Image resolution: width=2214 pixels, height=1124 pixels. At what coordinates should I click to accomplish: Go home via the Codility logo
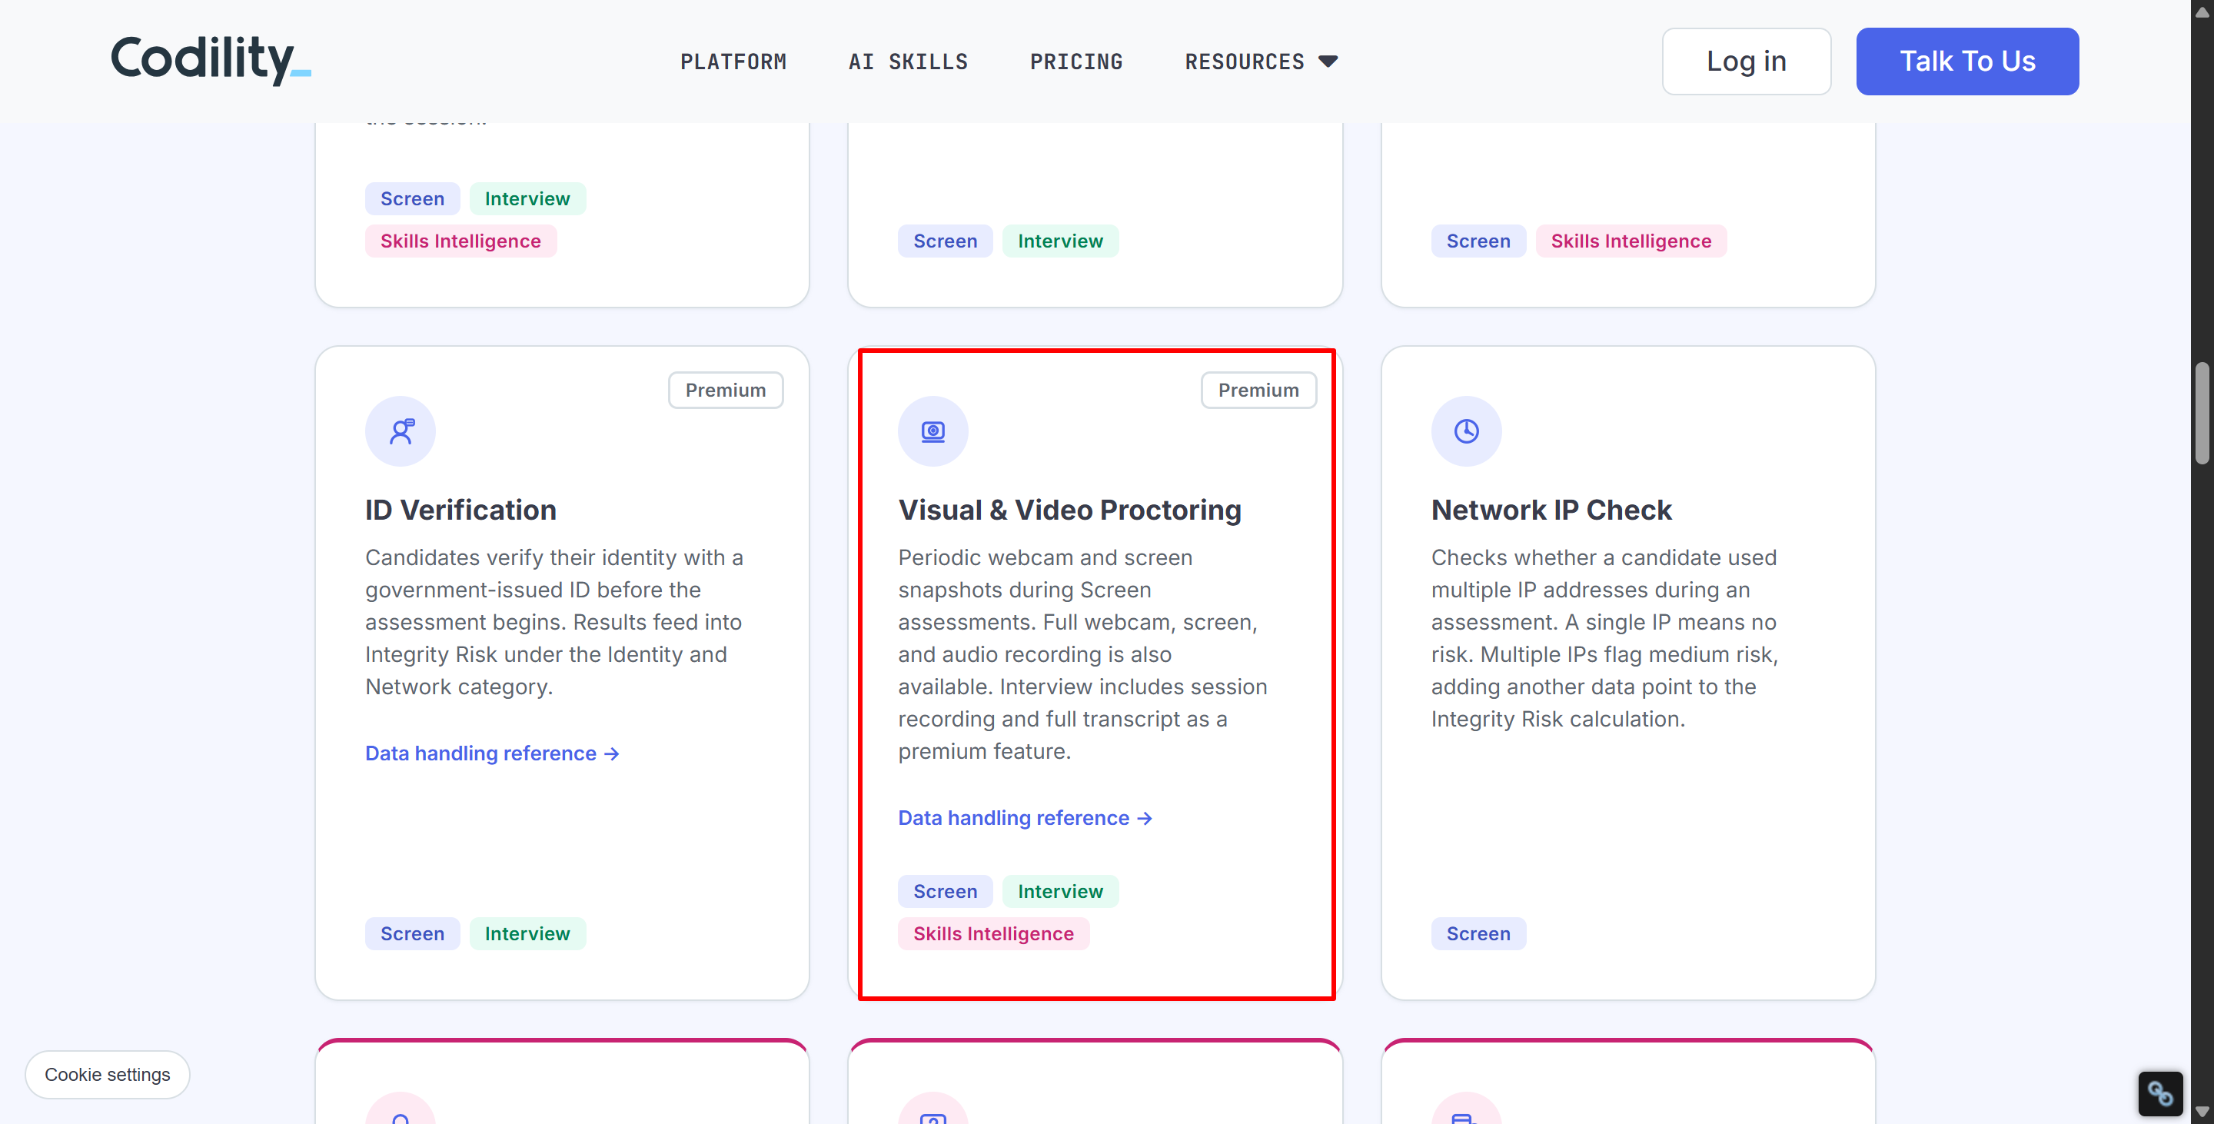pos(211,60)
